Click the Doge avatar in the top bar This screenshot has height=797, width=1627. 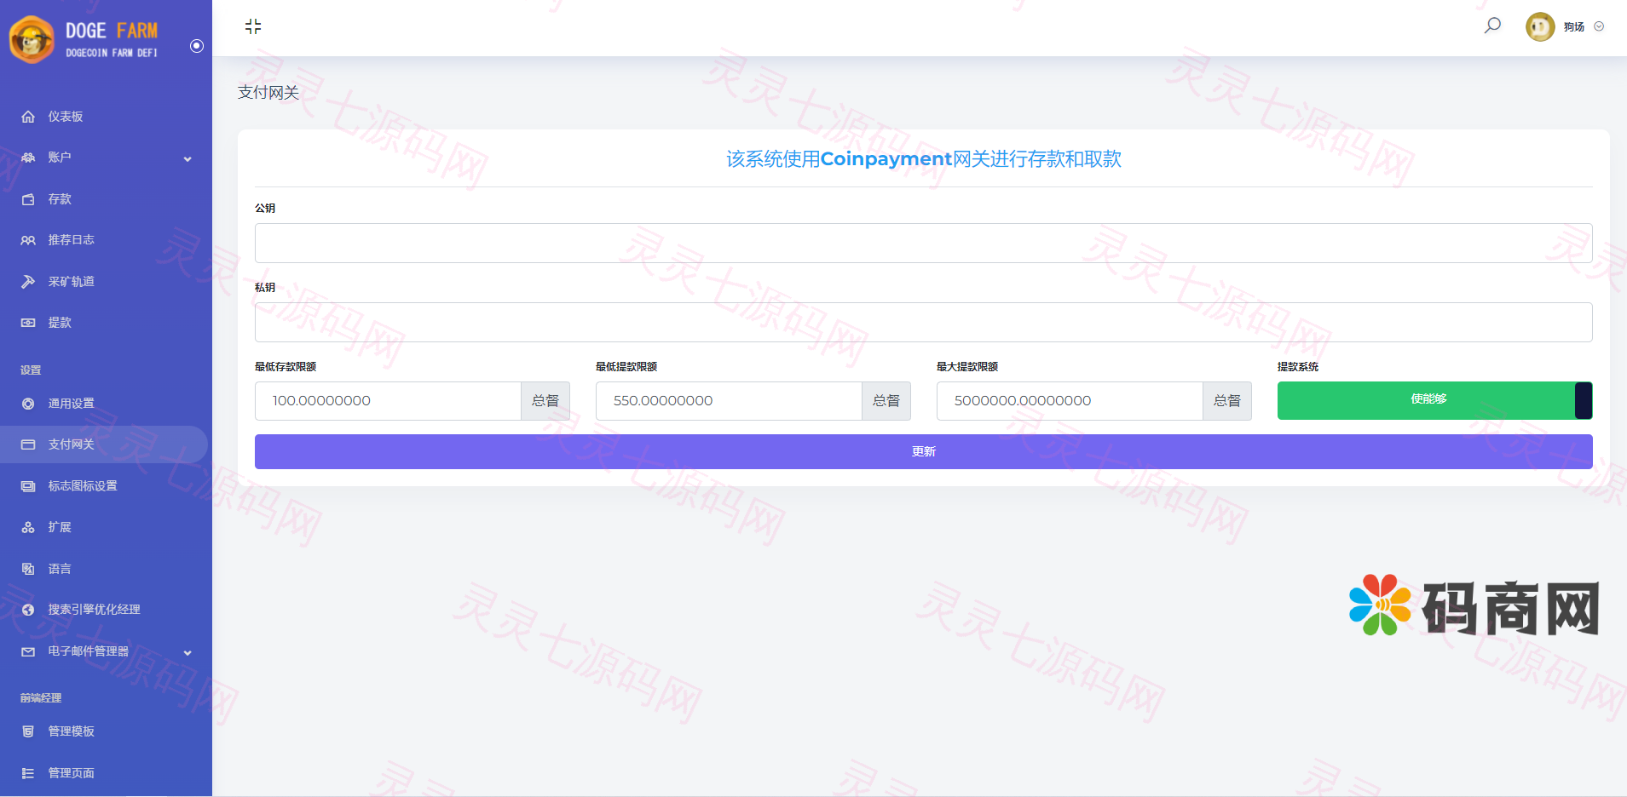click(1540, 26)
